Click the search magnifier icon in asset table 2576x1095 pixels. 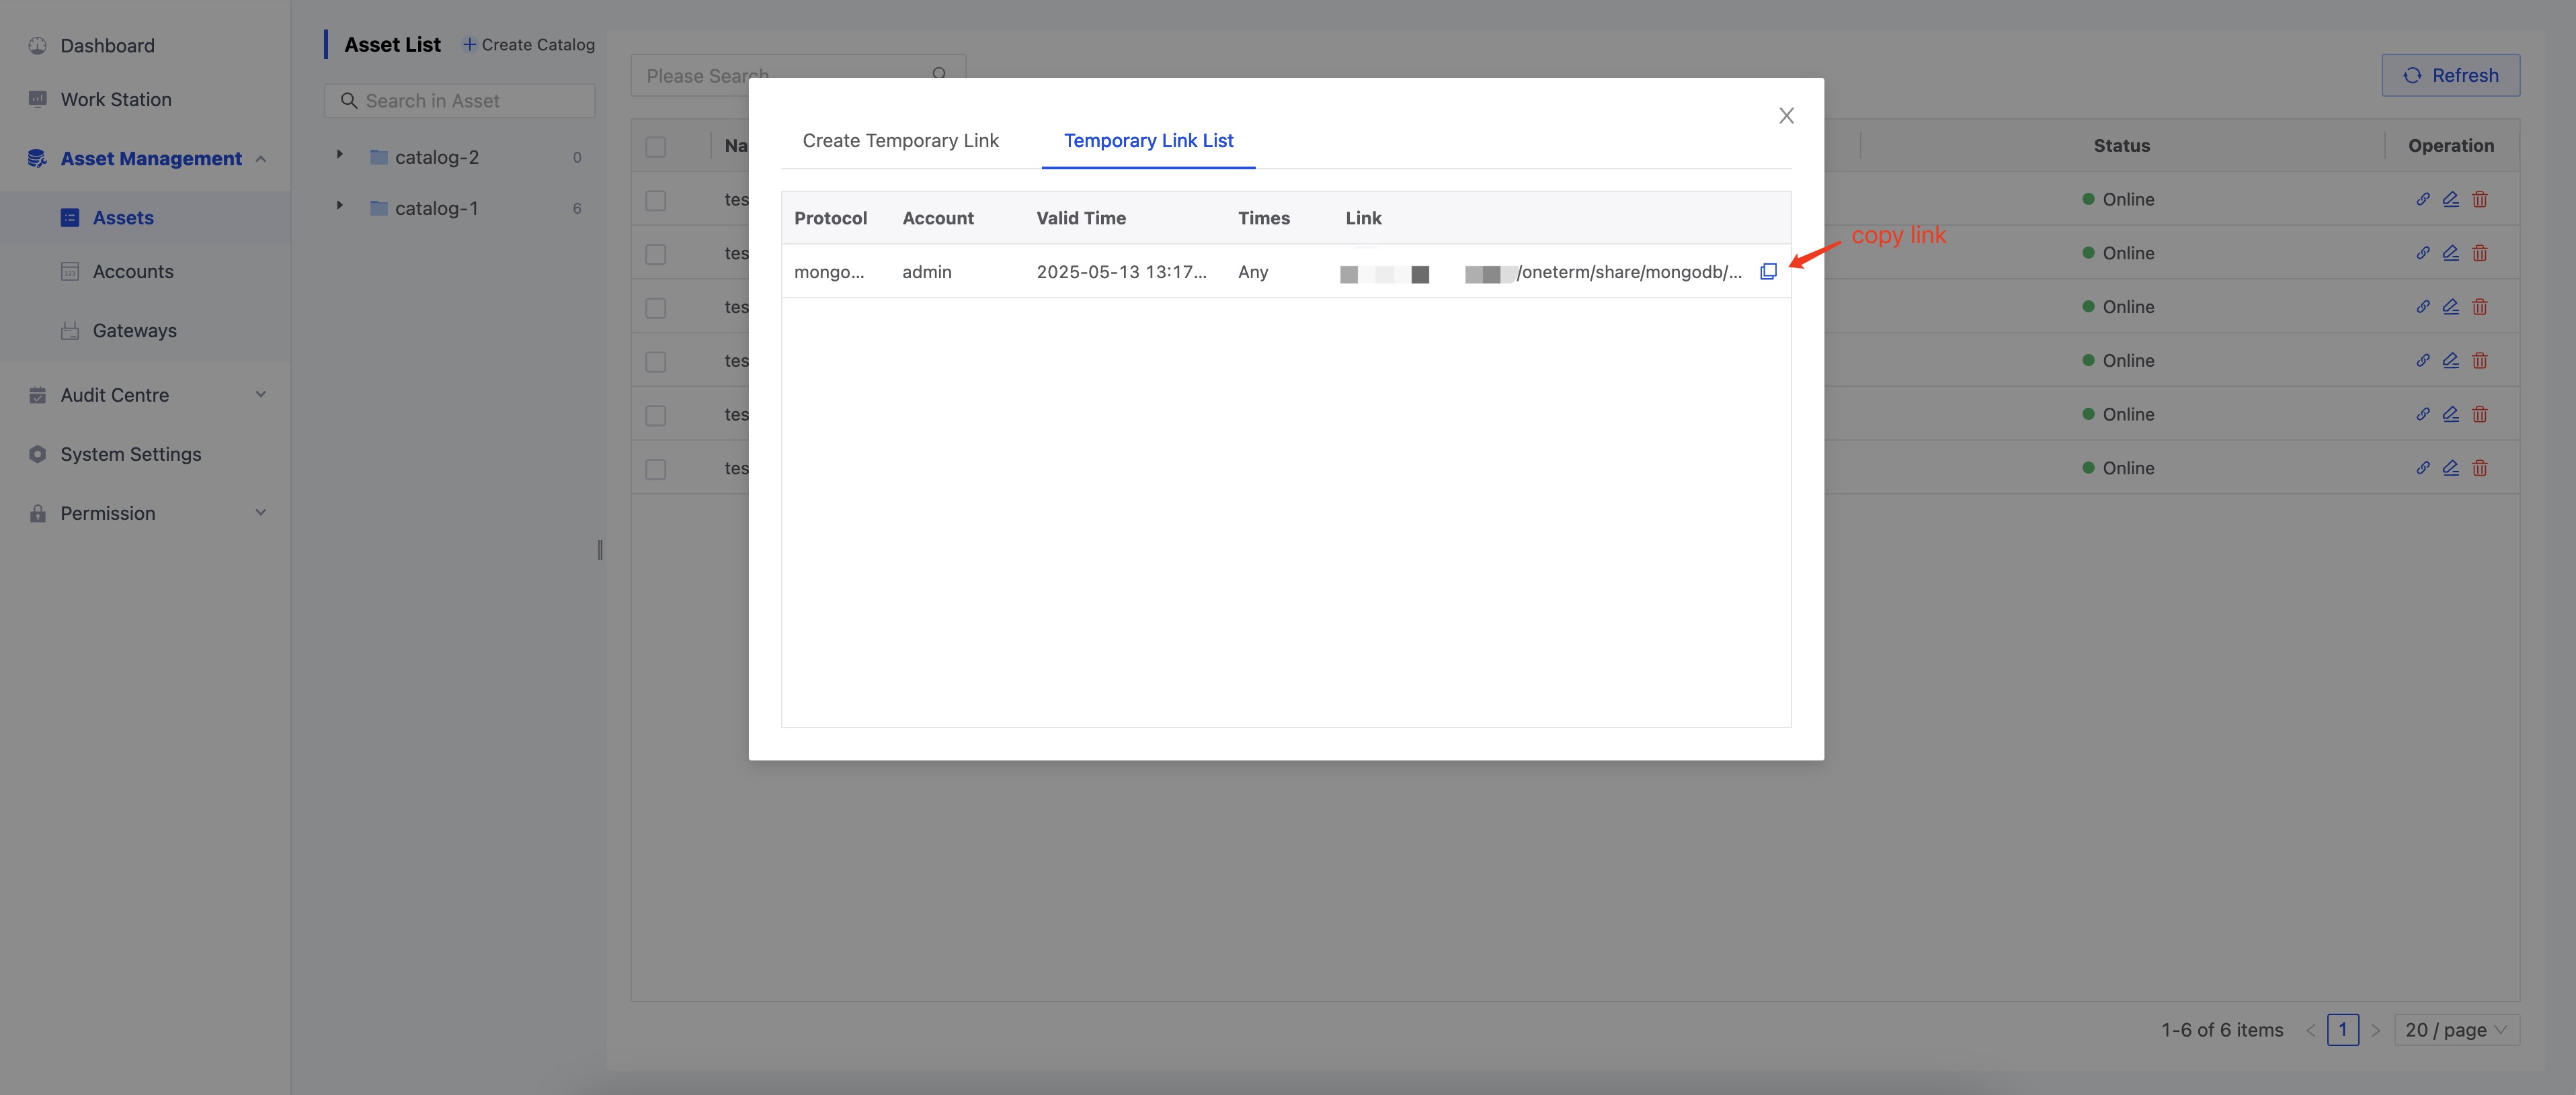[x=939, y=74]
